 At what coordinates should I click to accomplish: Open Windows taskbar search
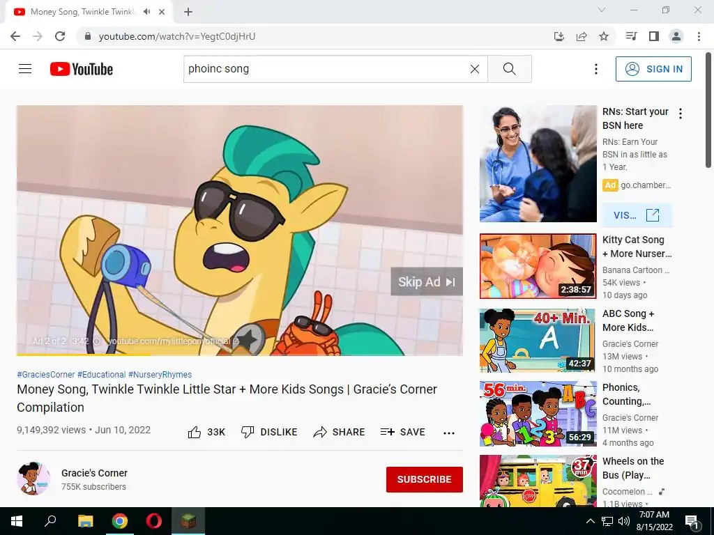[50, 521]
